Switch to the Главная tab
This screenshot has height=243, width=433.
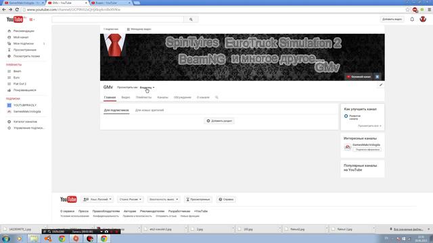pos(110,97)
